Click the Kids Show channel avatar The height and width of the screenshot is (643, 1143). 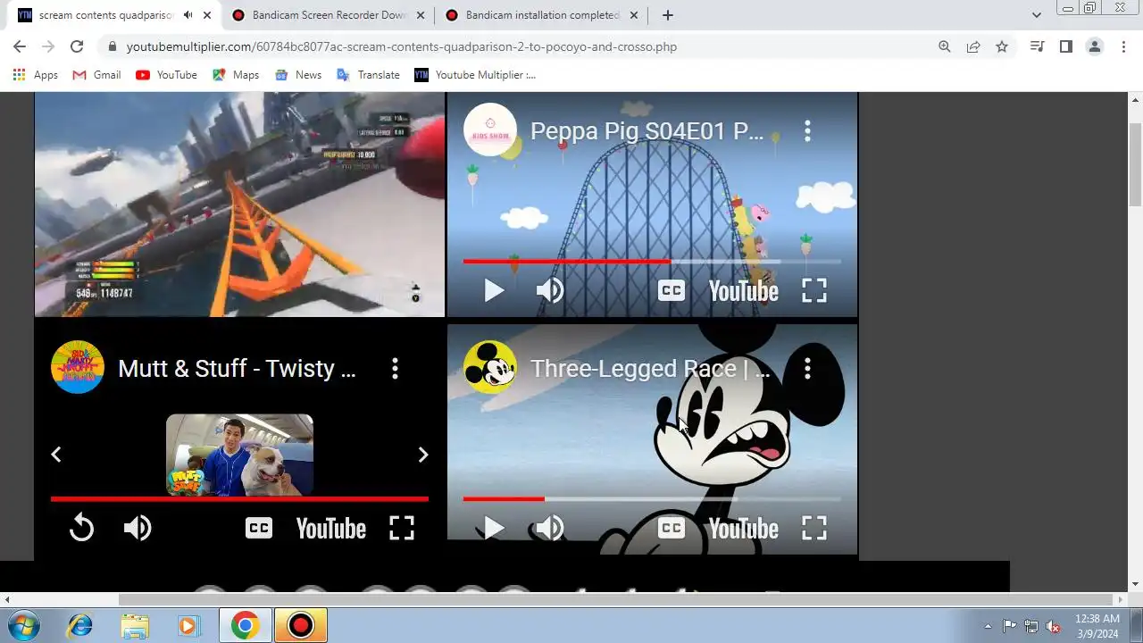click(x=489, y=130)
